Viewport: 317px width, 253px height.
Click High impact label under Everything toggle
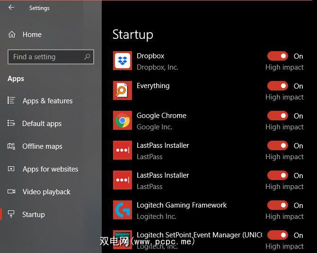point(284,97)
